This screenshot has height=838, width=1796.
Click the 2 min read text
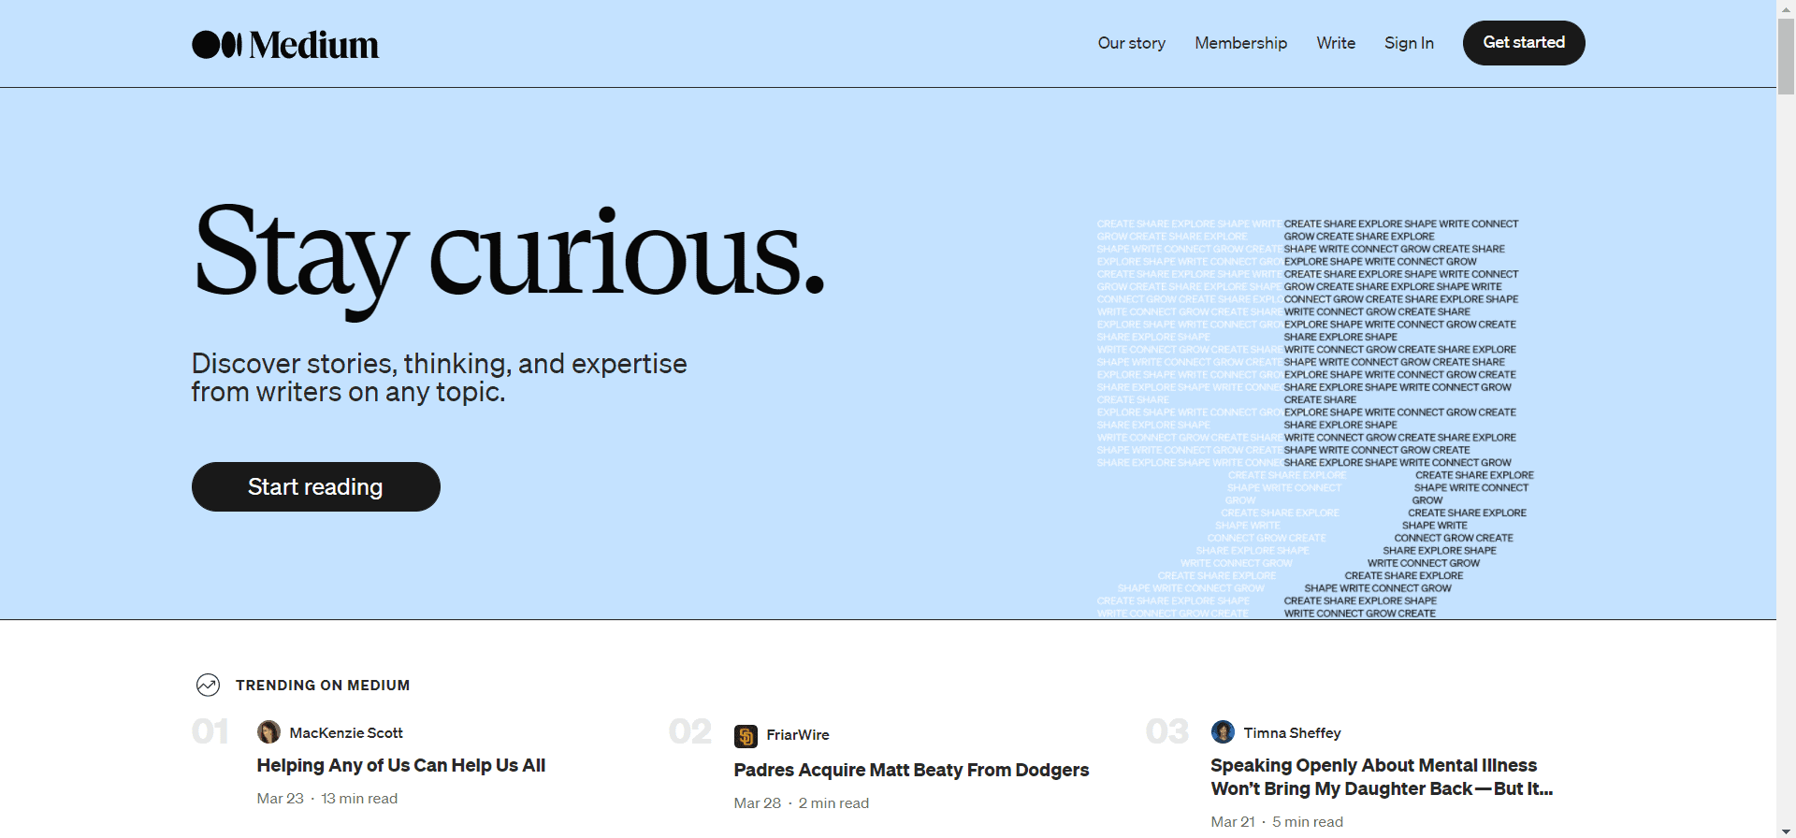click(x=833, y=803)
